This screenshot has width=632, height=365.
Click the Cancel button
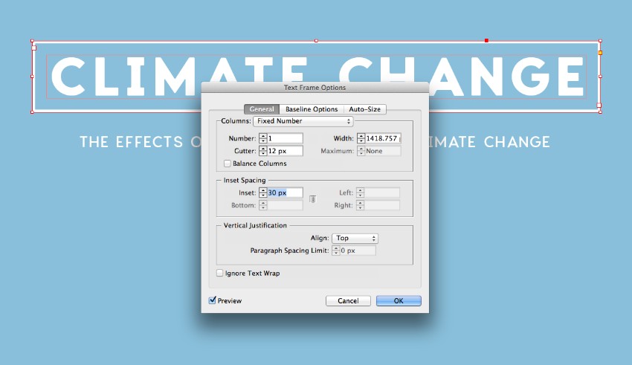[x=348, y=300]
